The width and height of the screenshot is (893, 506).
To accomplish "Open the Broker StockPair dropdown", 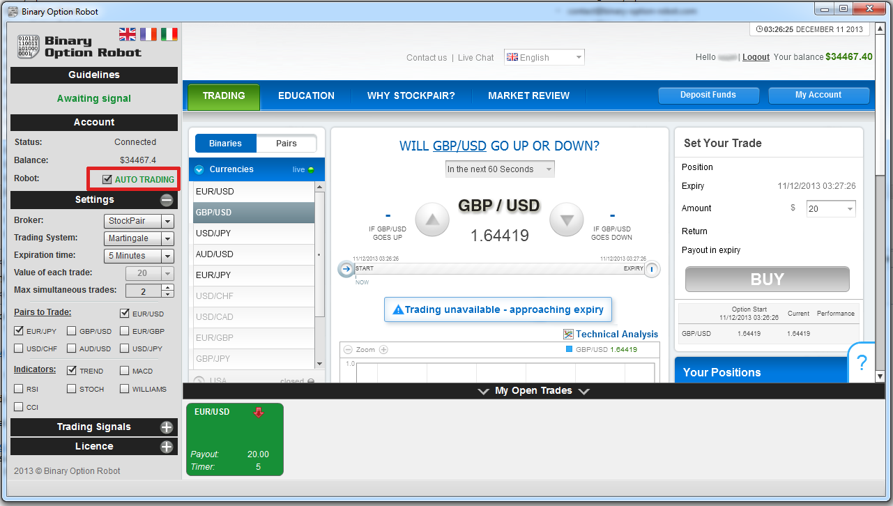I will pyautogui.click(x=139, y=221).
